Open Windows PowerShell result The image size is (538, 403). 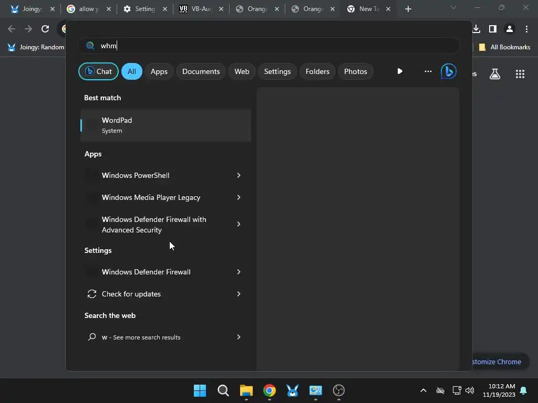click(x=136, y=175)
